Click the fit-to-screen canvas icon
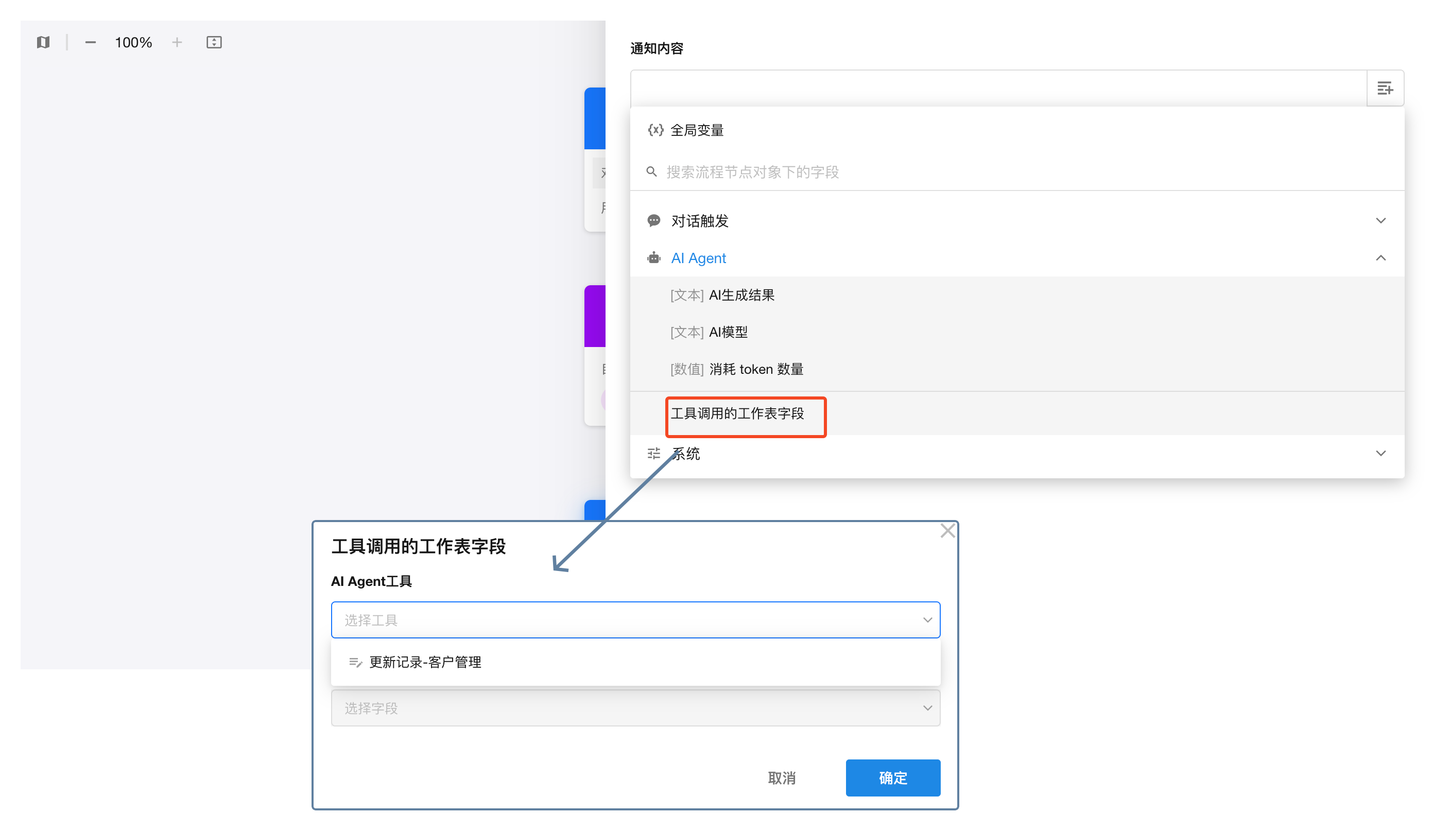 [x=214, y=42]
